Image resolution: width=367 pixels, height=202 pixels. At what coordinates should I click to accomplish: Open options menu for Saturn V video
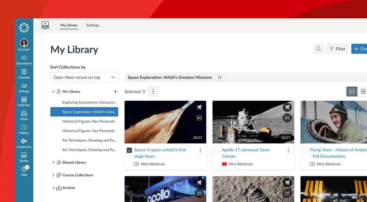[200, 150]
